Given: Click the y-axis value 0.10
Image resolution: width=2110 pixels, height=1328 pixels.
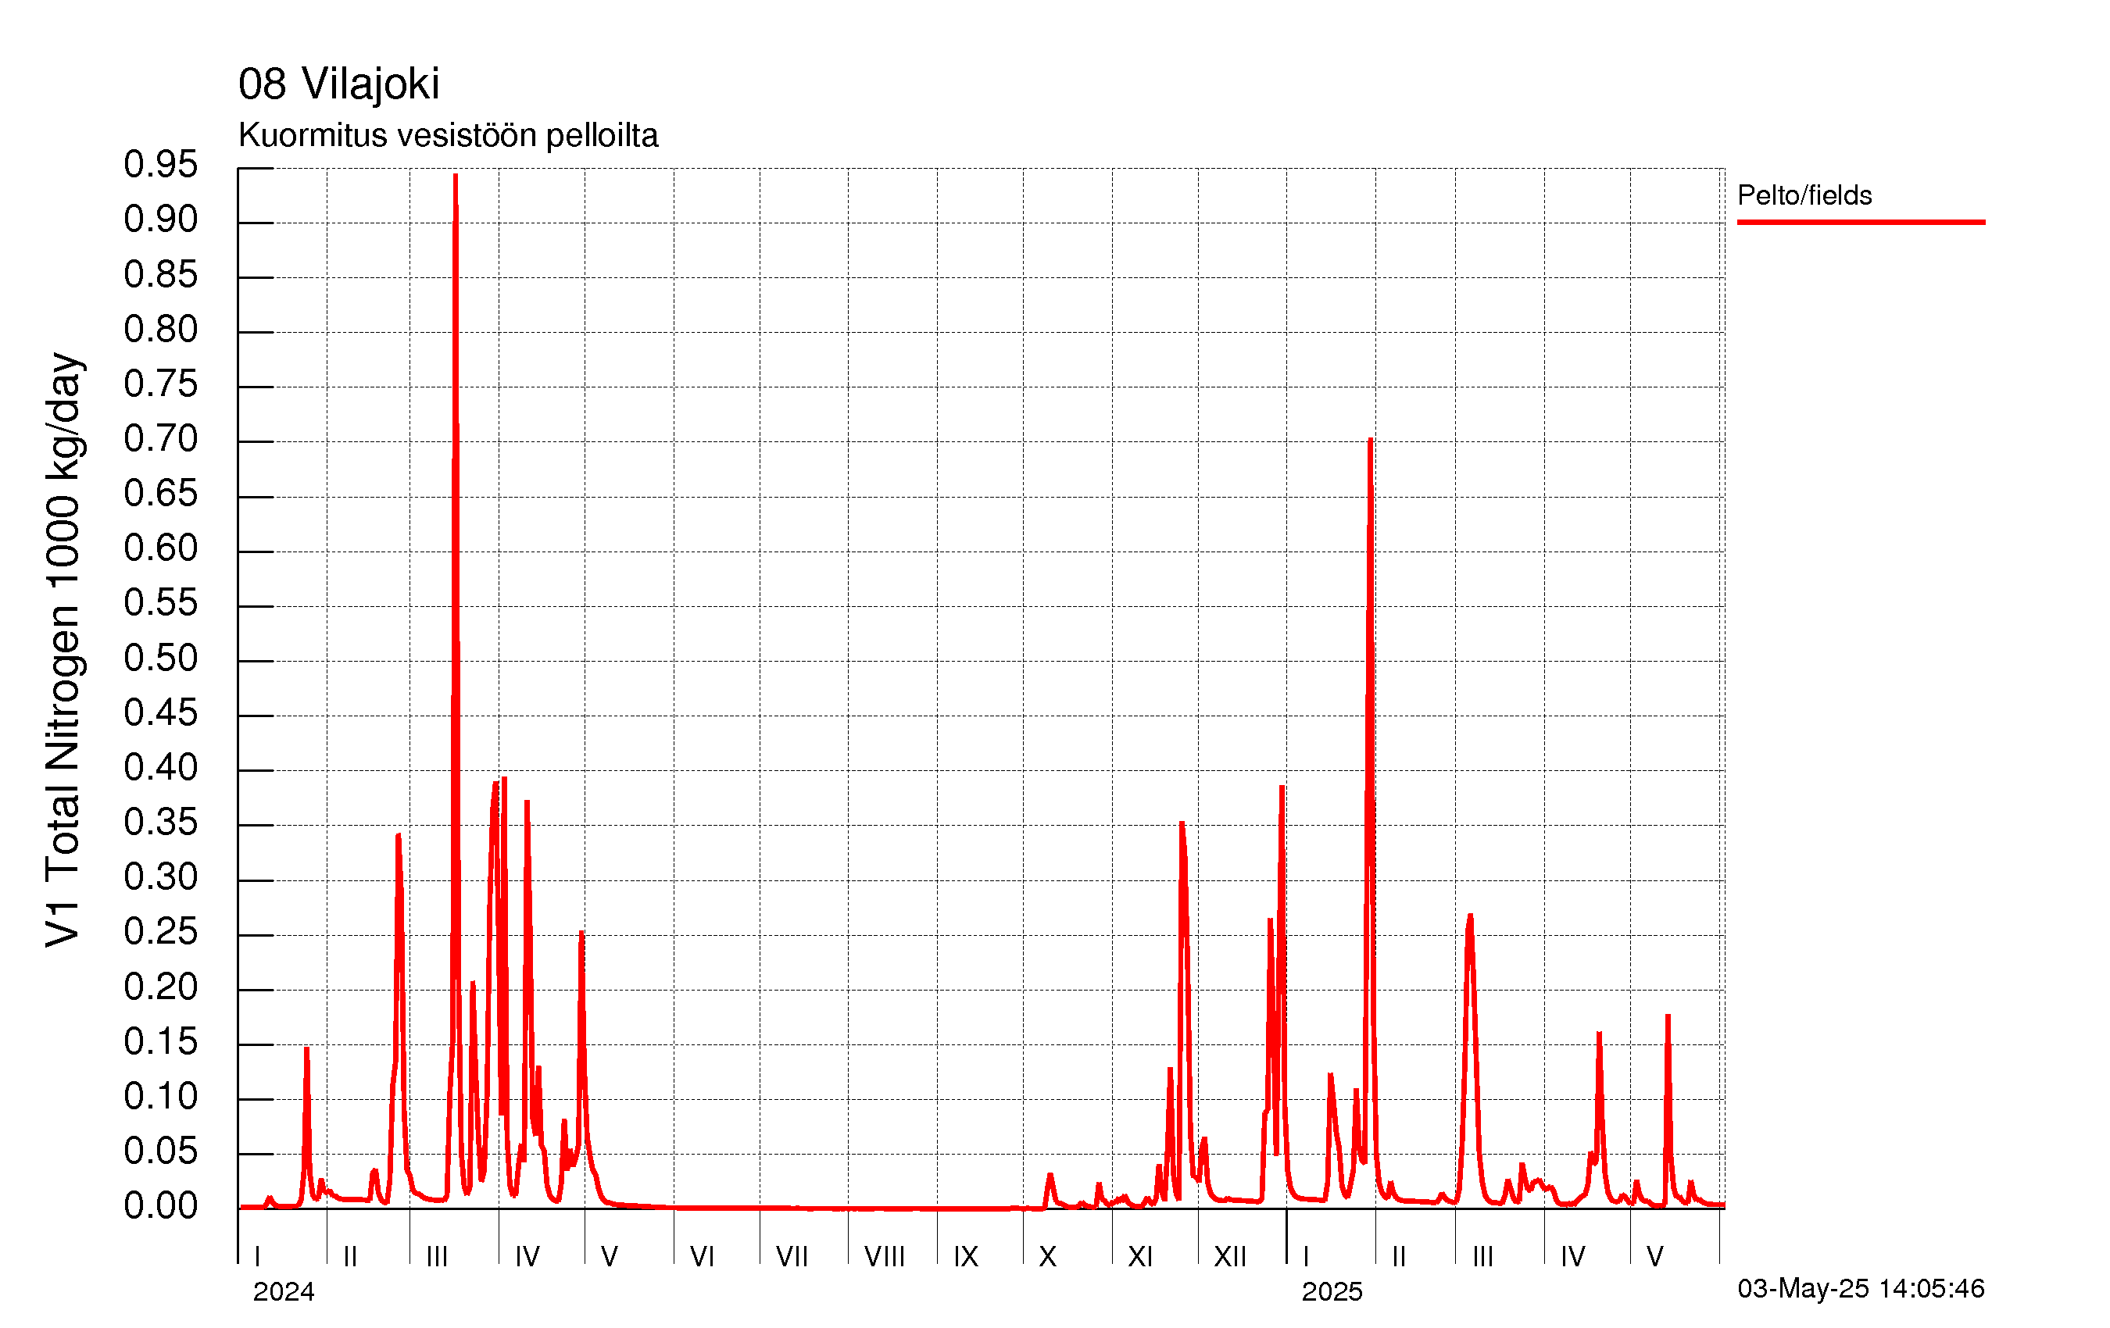Looking at the screenshot, I should 160,1097.
